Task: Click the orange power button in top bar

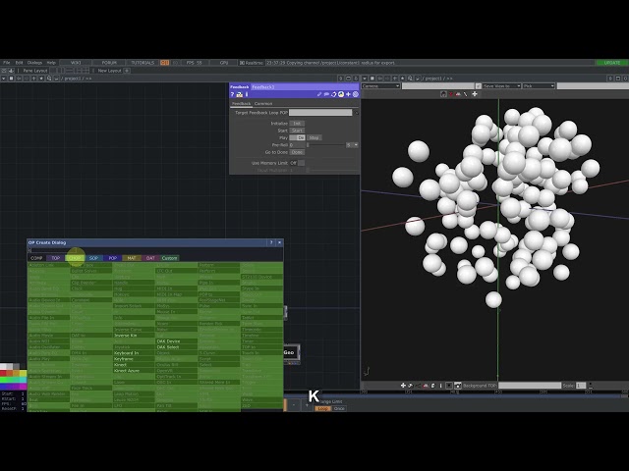Action: tap(164, 63)
